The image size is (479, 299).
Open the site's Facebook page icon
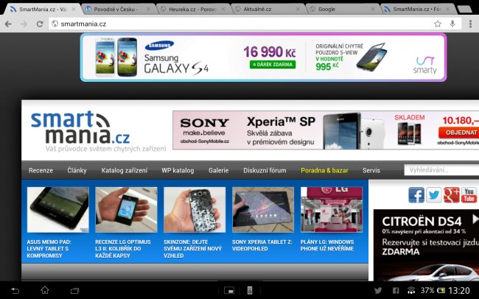click(416, 195)
